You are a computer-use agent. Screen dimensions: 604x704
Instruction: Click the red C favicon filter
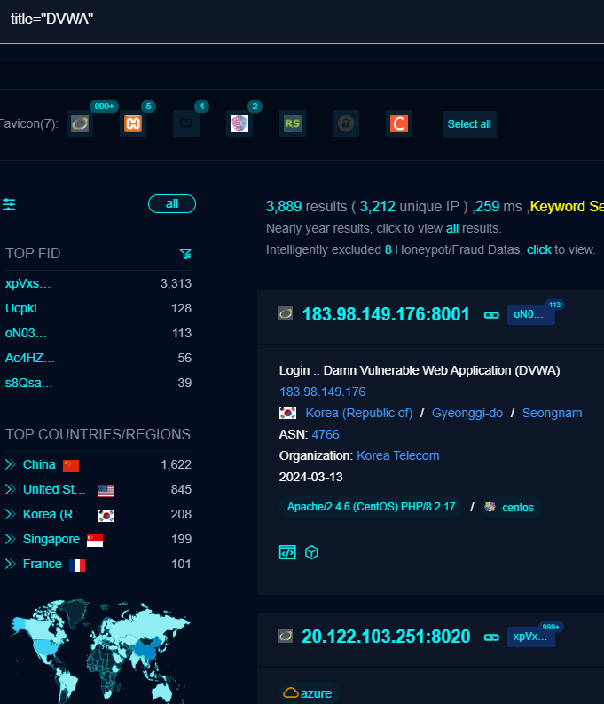(x=399, y=124)
